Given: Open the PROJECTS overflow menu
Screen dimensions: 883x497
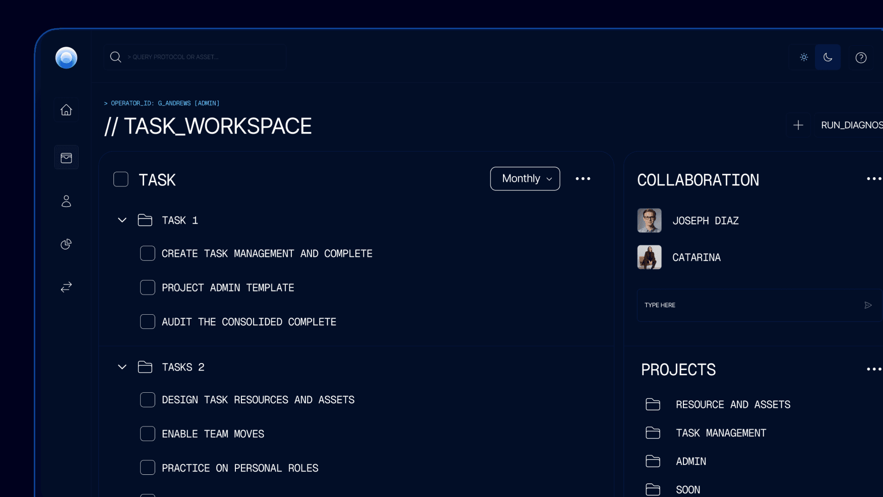Looking at the screenshot, I should point(873,369).
